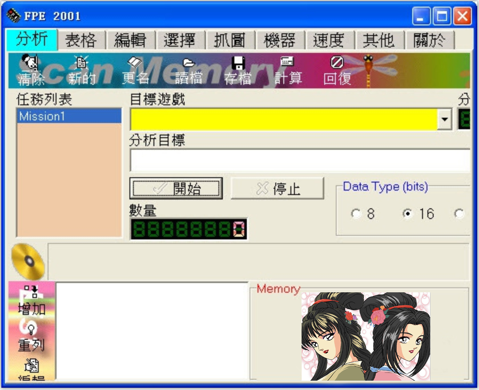Open the 編輯 tab
The image size is (479, 390).
pyautogui.click(x=130, y=40)
